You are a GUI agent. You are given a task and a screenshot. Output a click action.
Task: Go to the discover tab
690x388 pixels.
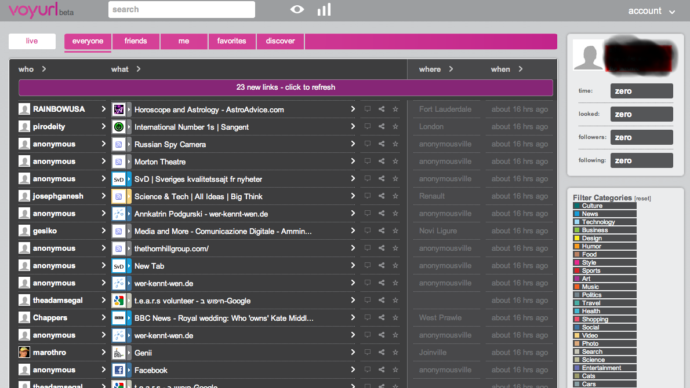(280, 41)
